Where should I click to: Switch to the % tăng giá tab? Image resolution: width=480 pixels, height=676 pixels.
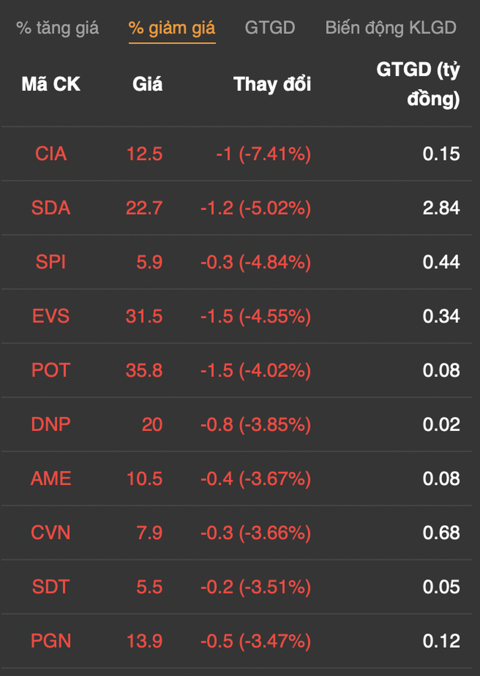(57, 28)
